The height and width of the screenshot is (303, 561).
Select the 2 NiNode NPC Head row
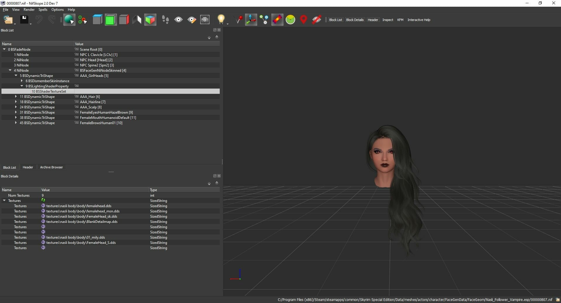tap(110, 60)
